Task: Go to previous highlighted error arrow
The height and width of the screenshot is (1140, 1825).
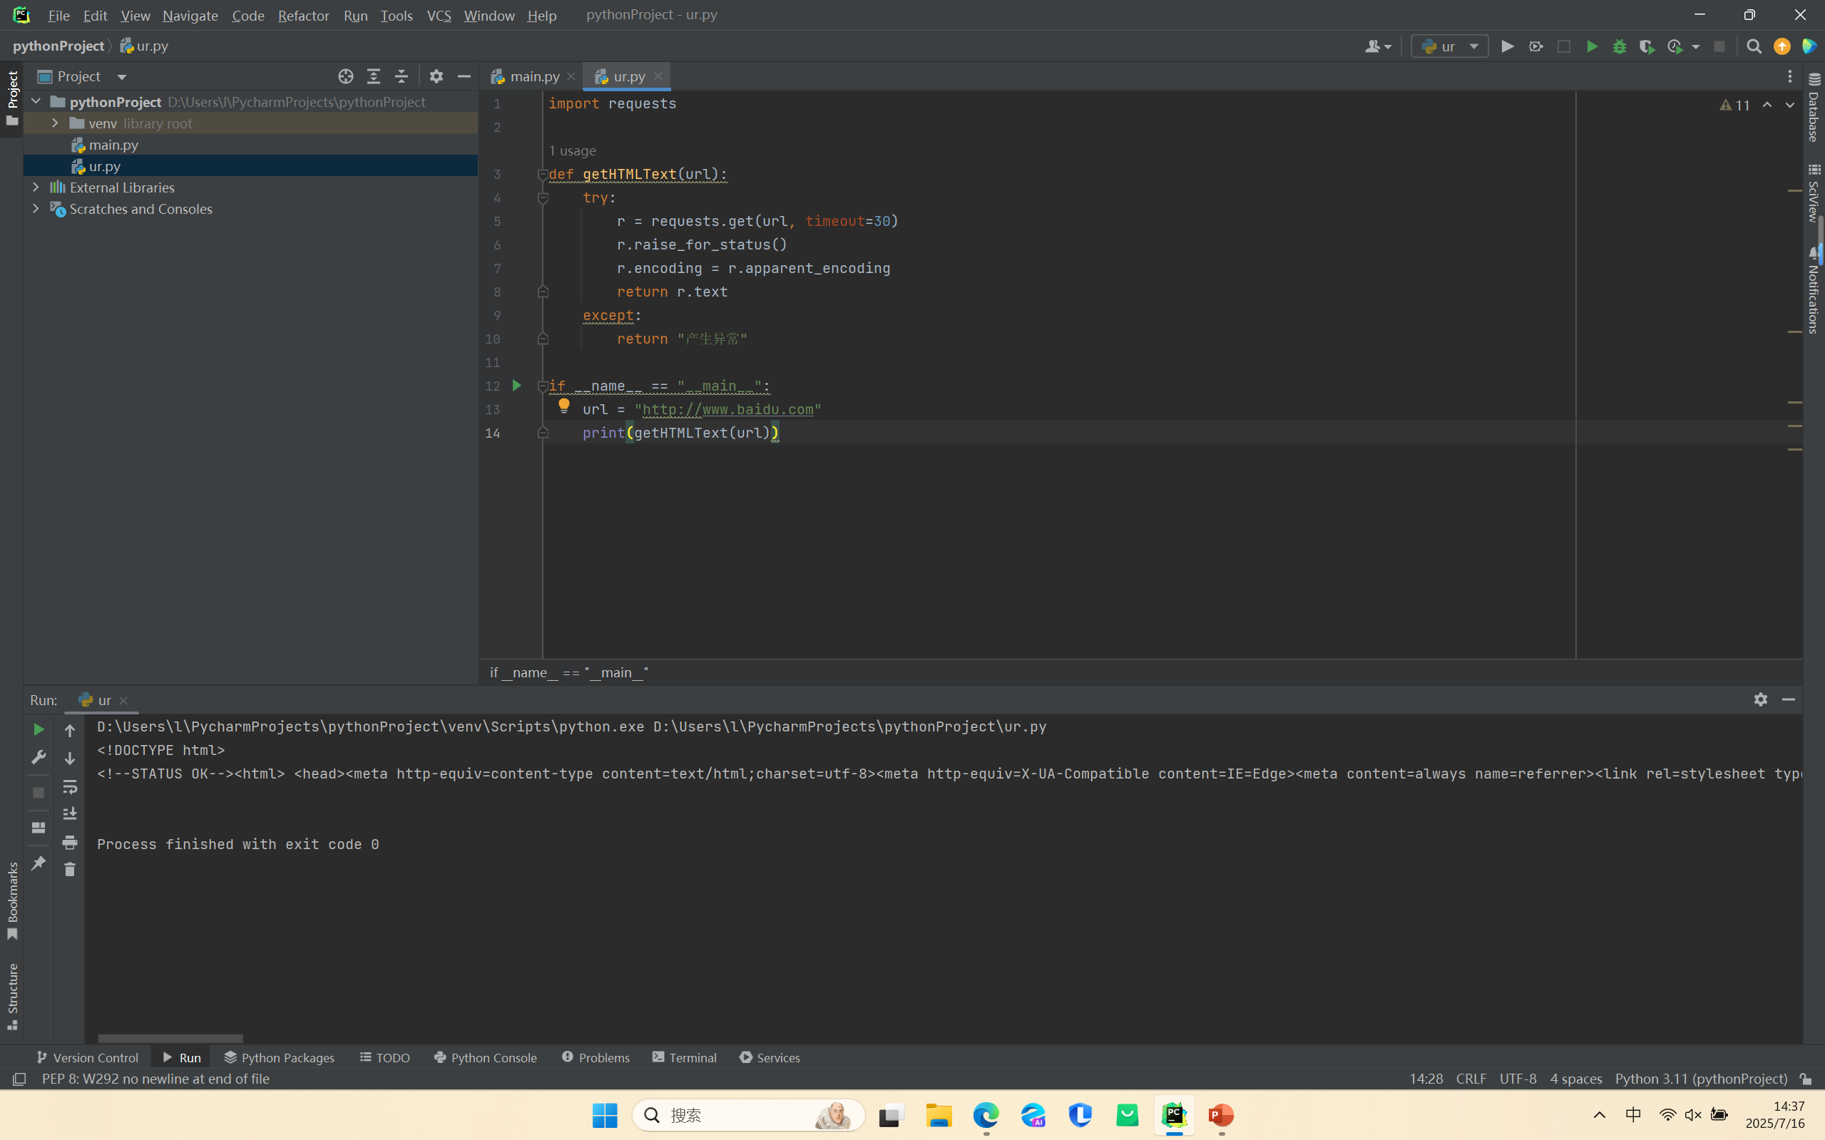Action: click(1767, 105)
